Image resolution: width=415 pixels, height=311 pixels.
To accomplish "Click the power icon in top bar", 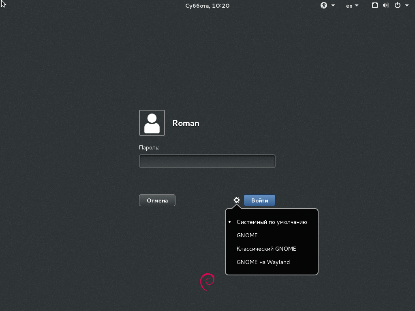I will [x=398, y=6].
